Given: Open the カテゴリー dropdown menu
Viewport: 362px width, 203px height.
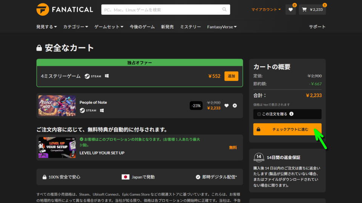Looking at the screenshot, I should pyautogui.click(x=75, y=27).
